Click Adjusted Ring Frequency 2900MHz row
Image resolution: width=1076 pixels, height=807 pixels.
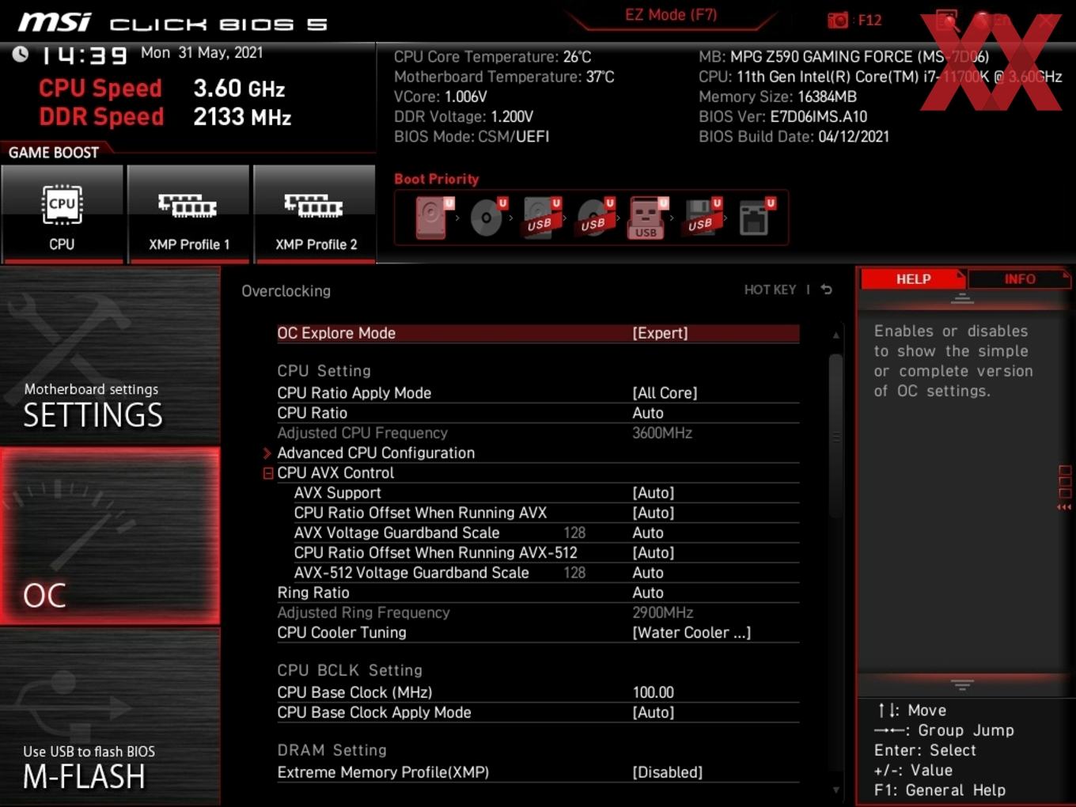[538, 612]
